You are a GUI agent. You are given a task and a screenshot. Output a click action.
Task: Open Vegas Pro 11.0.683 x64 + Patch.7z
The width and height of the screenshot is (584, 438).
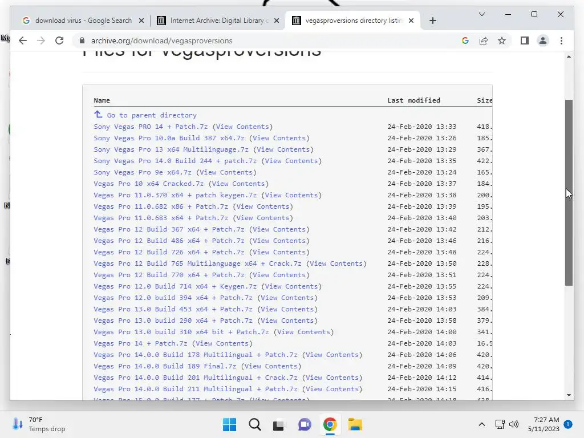click(x=161, y=218)
